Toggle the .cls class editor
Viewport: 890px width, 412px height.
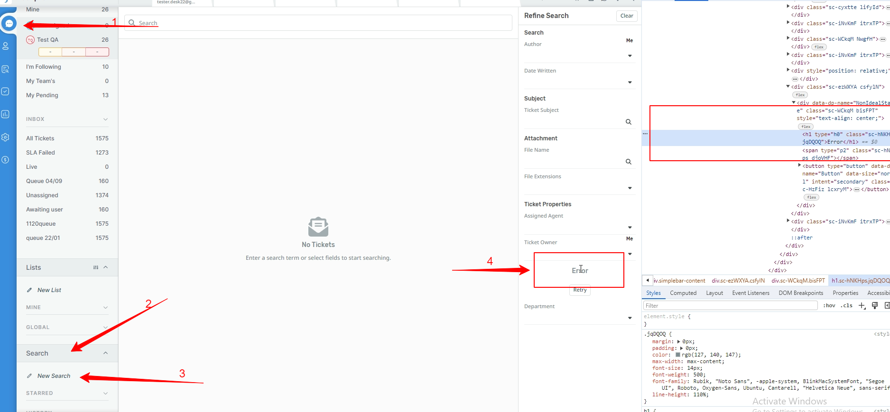[x=846, y=306]
